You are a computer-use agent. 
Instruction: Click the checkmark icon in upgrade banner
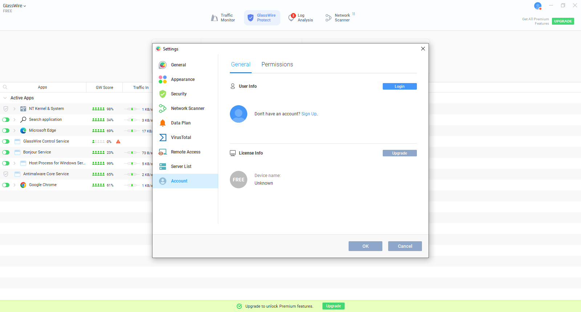[239, 306]
